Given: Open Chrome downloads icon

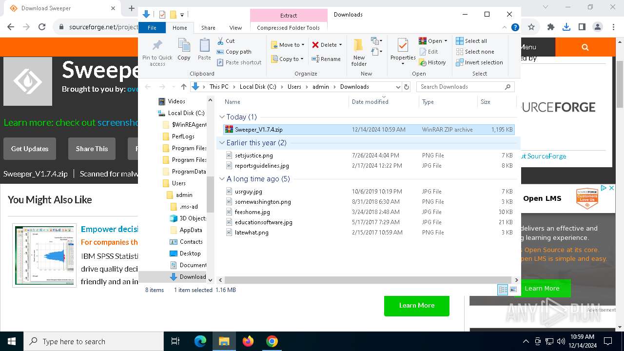Looking at the screenshot, I should point(566,27).
